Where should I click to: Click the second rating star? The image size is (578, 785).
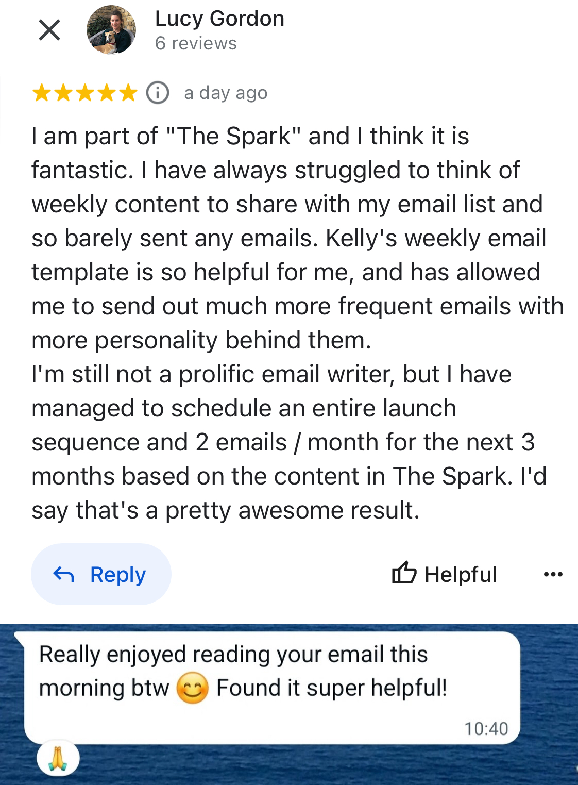click(x=63, y=93)
